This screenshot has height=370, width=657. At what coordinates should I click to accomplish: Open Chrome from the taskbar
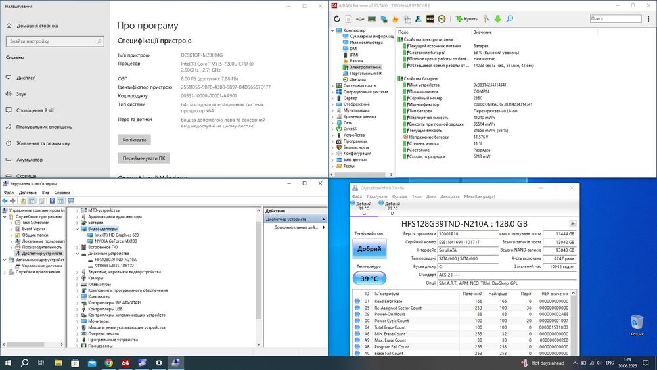point(108,362)
